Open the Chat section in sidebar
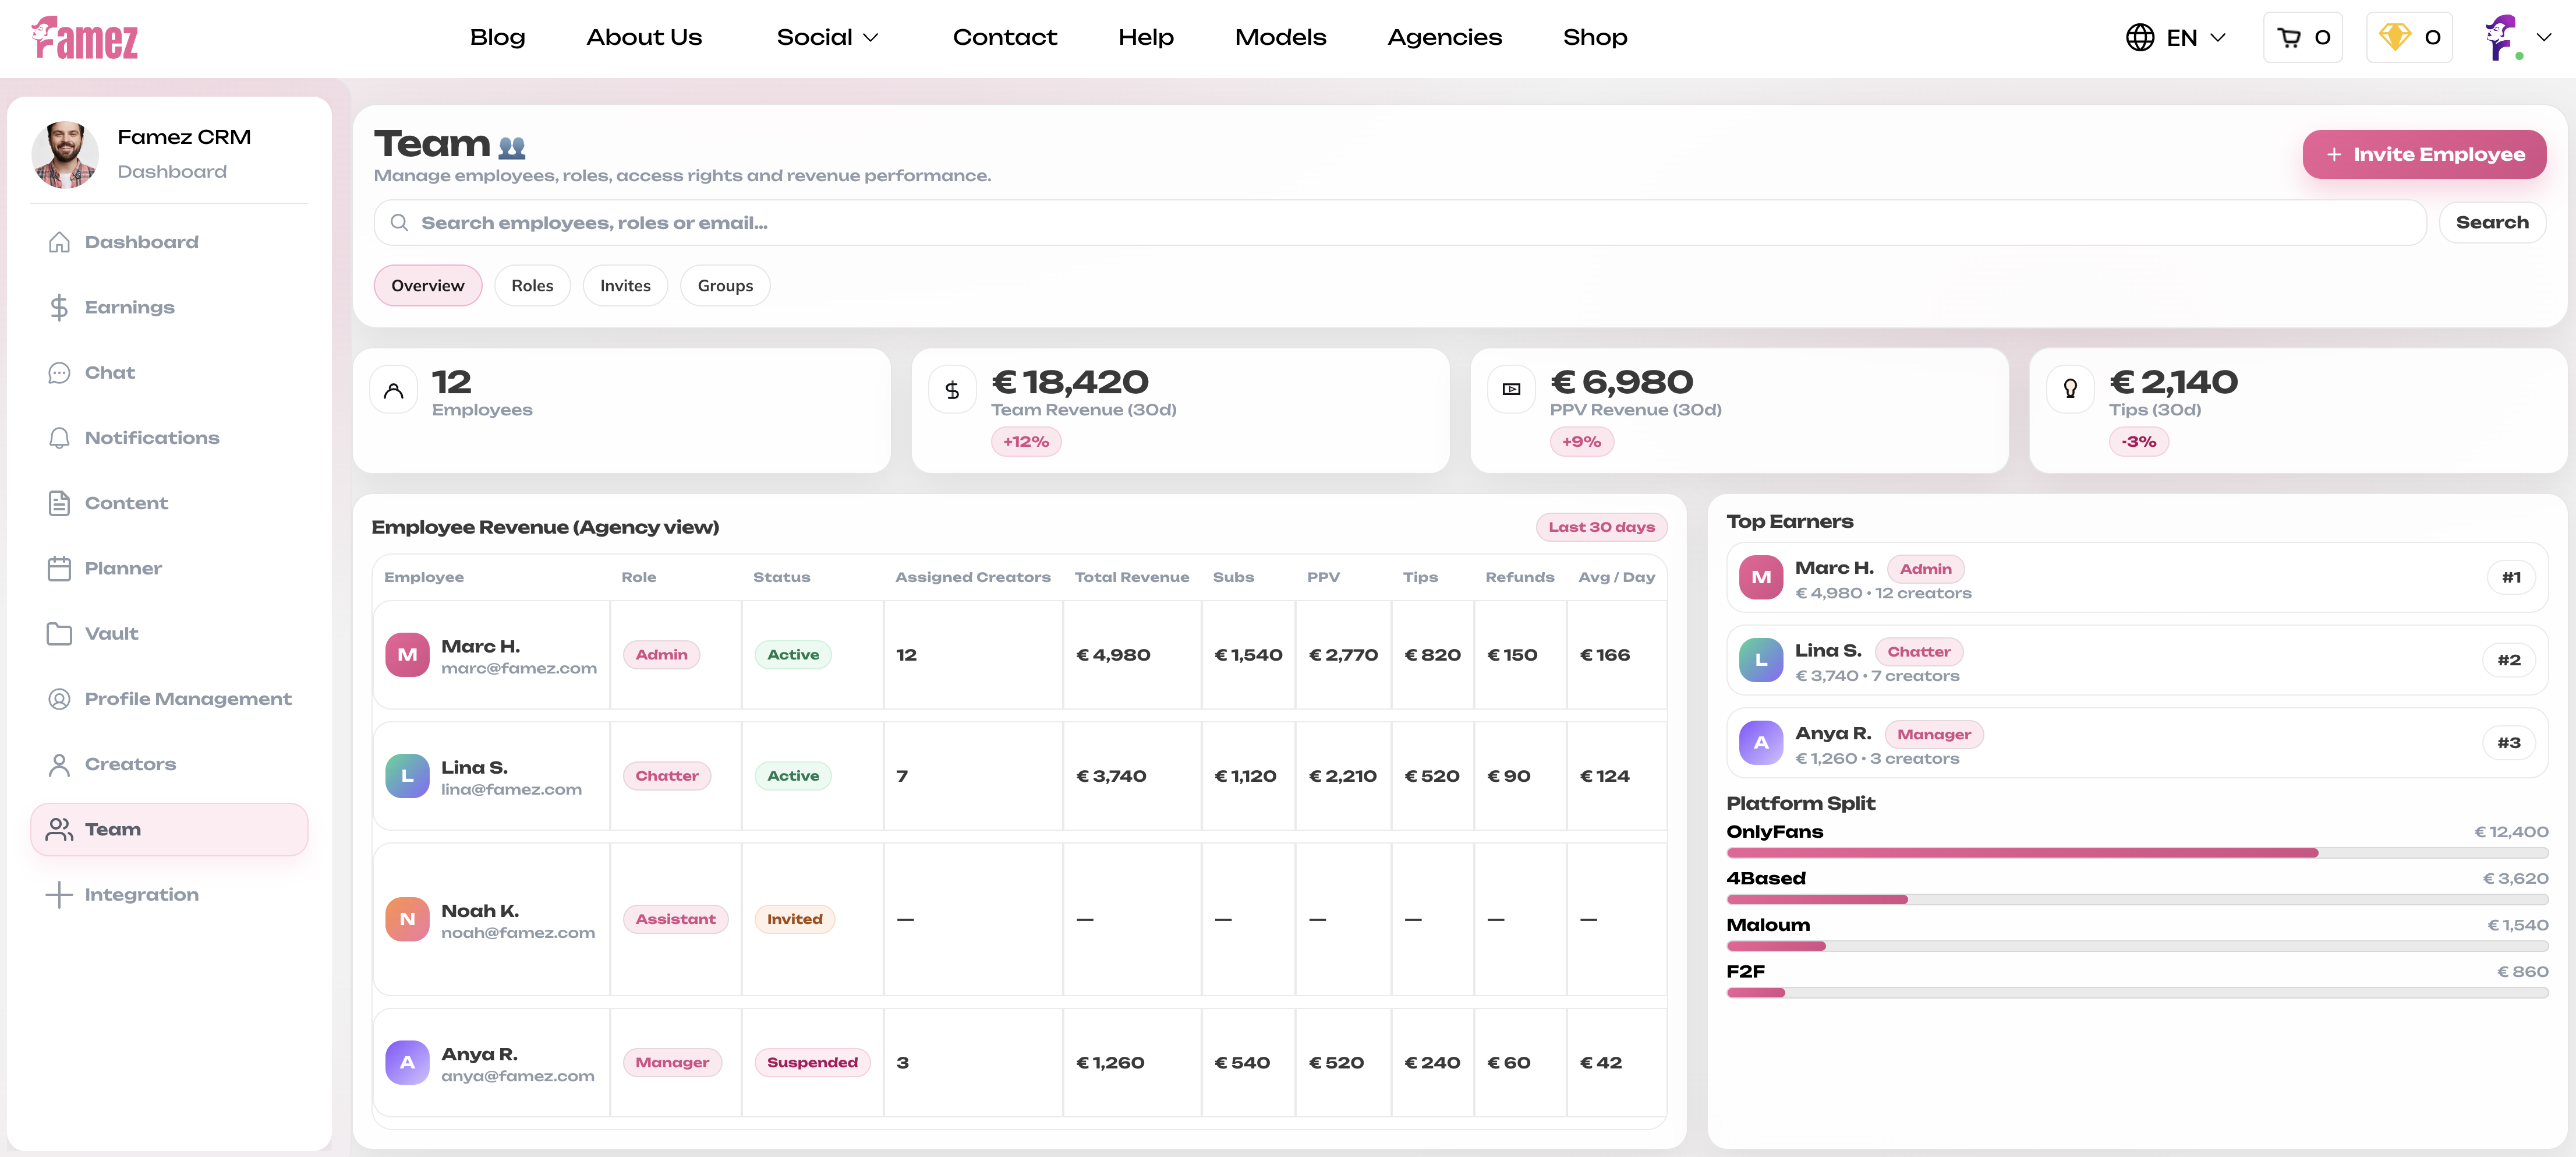 (110, 371)
